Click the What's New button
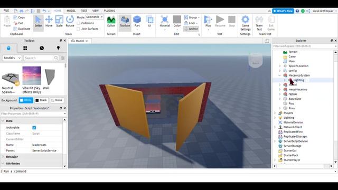 [x=283, y=11]
